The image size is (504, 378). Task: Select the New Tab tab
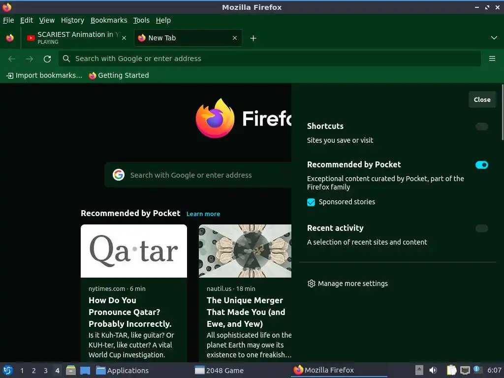pyautogui.click(x=188, y=38)
